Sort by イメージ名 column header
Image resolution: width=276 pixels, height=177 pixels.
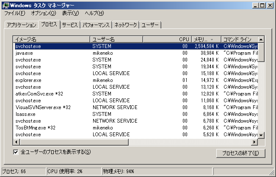click(52, 39)
